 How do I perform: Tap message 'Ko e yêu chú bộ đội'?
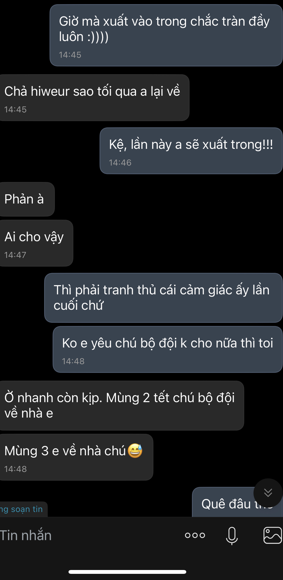(x=168, y=349)
